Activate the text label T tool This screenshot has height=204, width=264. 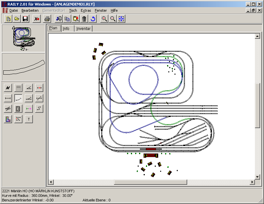(29, 119)
